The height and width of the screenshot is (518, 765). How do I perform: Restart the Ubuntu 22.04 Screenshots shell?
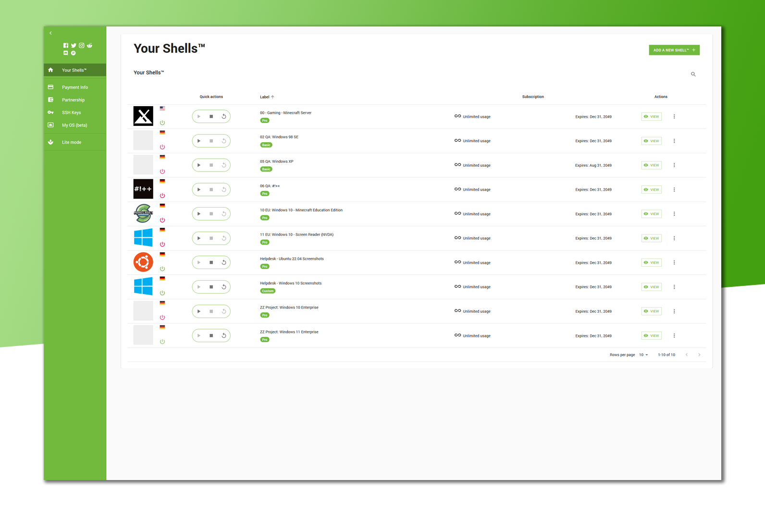(224, 263)
